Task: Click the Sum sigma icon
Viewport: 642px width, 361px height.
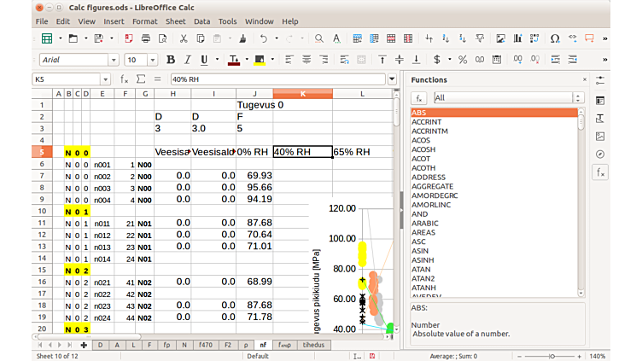Action: [141, 79]
